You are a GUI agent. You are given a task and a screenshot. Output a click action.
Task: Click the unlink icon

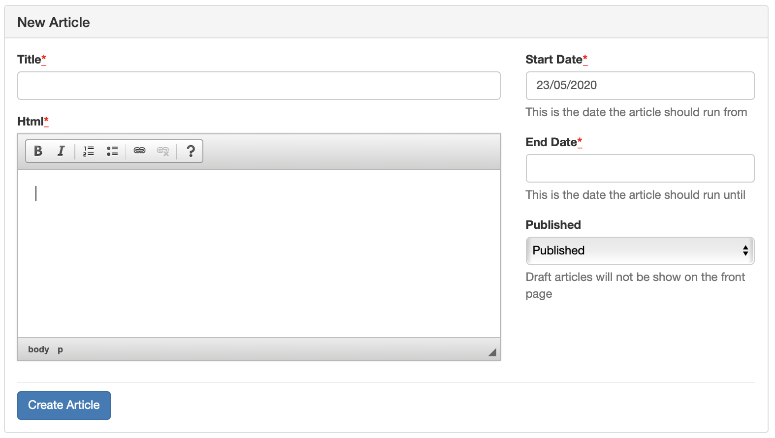click(x=163, y=151)
